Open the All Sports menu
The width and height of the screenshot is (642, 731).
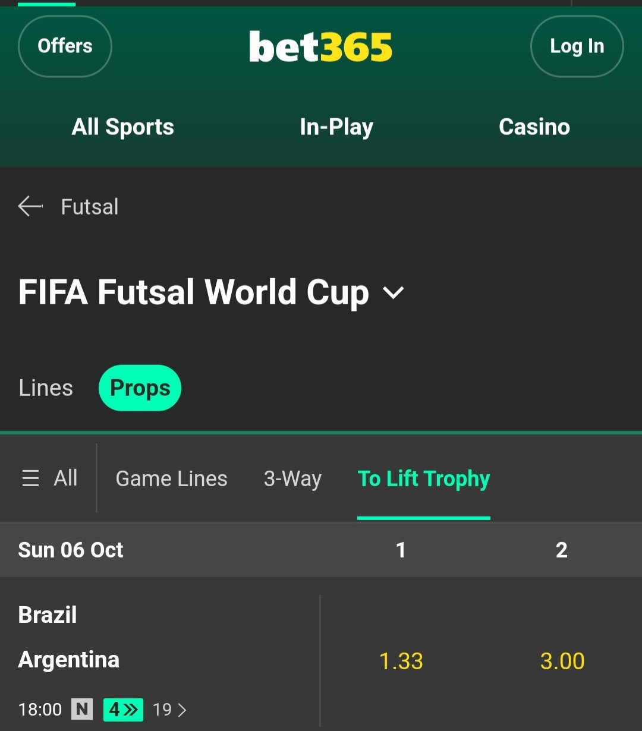point(123,127)
